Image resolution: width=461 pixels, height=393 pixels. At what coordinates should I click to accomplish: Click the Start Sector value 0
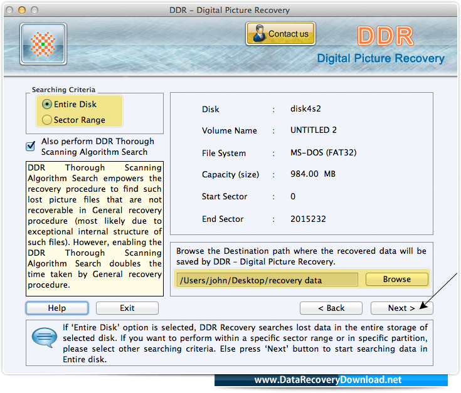[x=293, y=196]
